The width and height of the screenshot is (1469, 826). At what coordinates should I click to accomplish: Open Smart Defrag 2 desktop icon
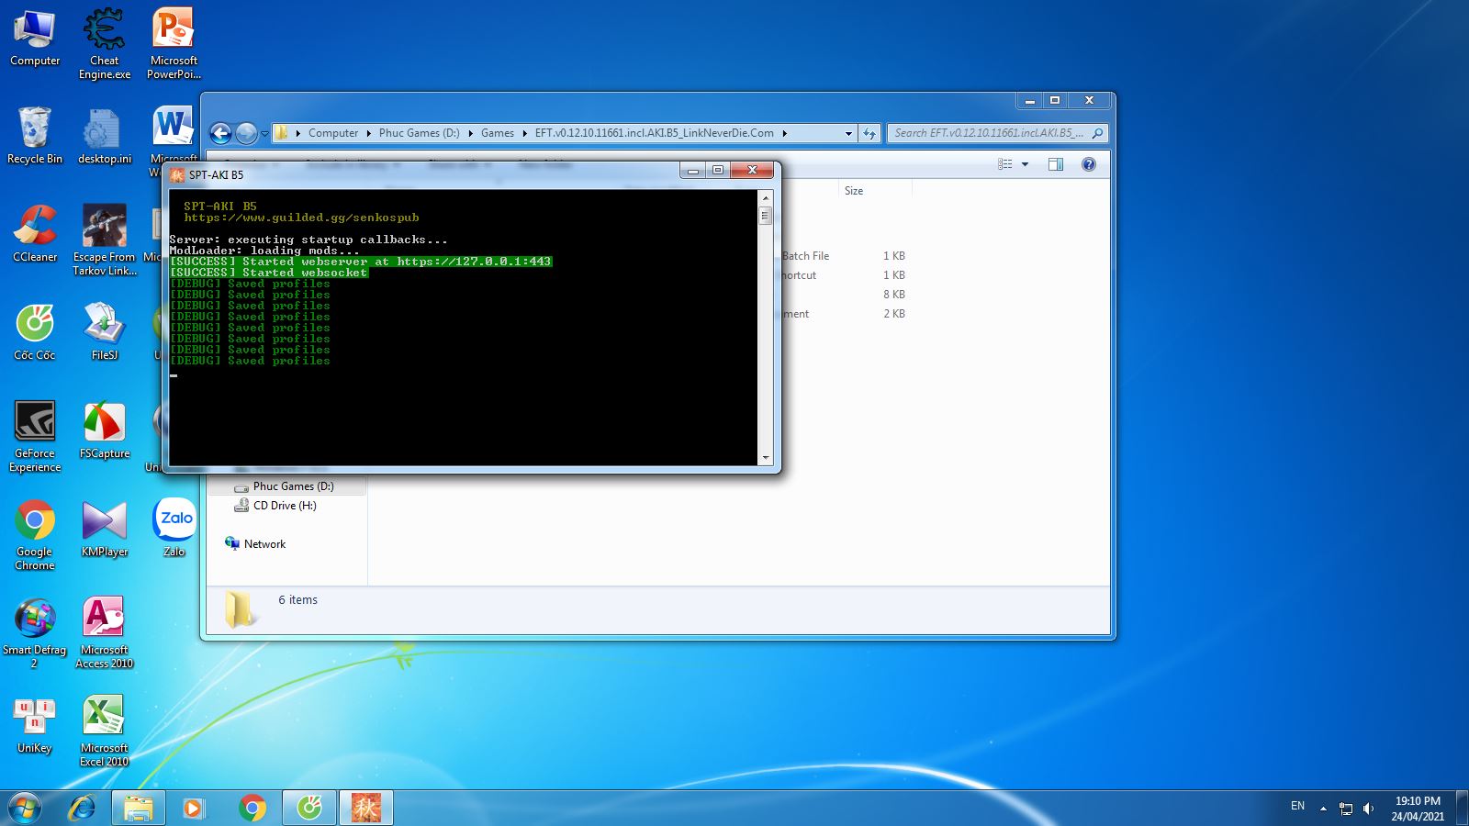(35, 633)
